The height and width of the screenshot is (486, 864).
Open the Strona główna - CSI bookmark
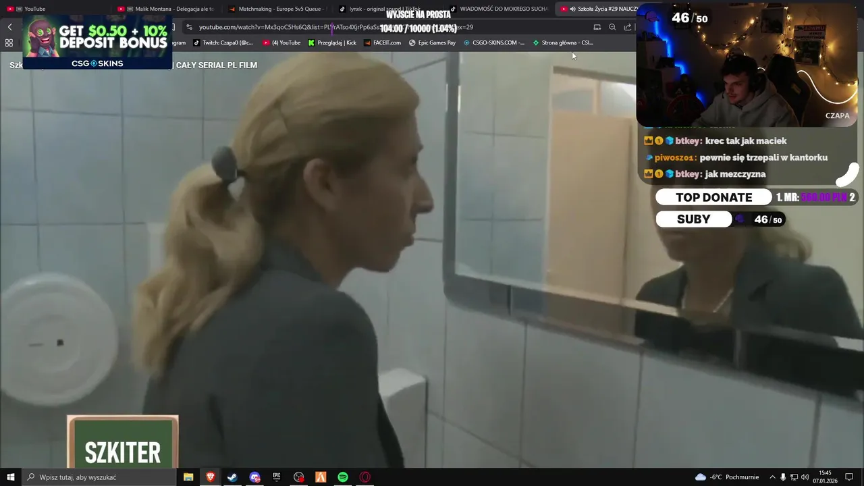point(563,43)
